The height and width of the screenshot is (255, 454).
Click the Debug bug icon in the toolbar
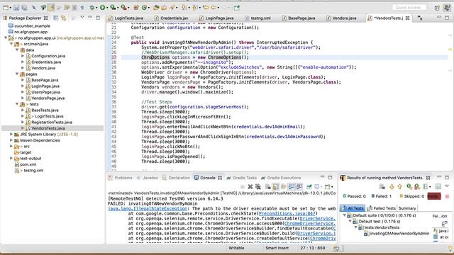pyautogui.click(x=92, y=8)
